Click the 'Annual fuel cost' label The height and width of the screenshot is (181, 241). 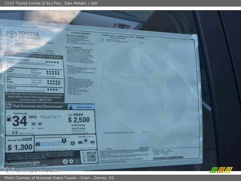(x=20, y=139)
